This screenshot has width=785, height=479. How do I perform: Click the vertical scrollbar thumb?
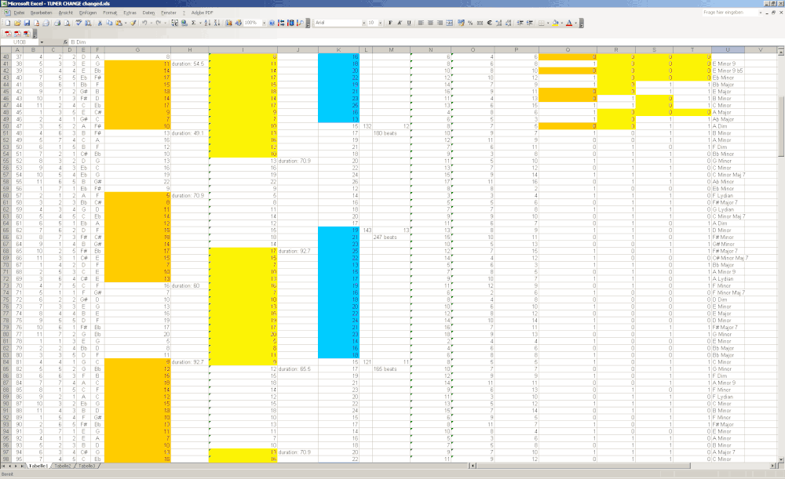click(x=781, y=125)
